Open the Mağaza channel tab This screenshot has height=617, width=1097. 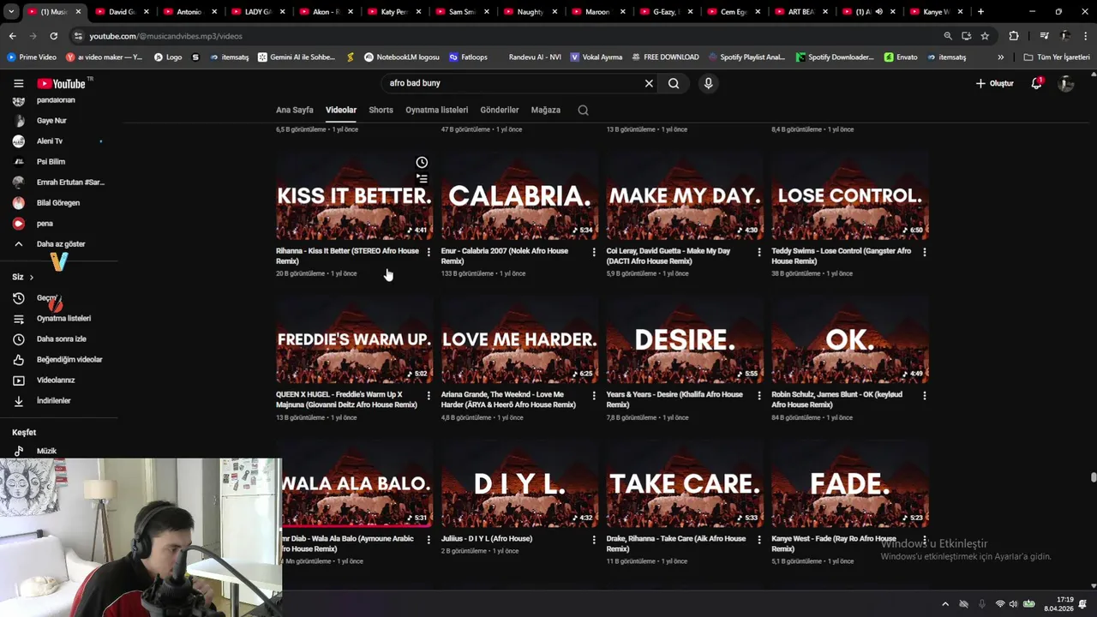pyautogui.click(x=546, y=110)
